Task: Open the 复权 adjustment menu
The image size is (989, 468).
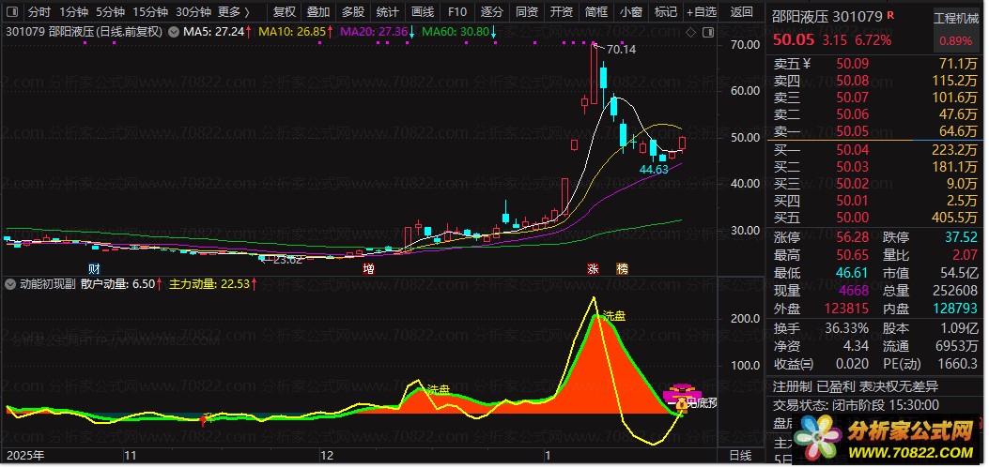Action: coord(285,11)
